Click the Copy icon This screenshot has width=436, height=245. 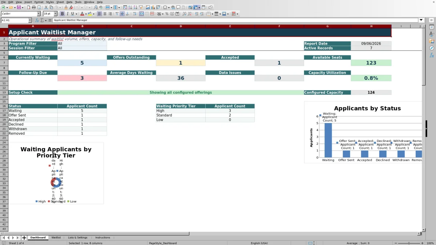click(51, 7)
